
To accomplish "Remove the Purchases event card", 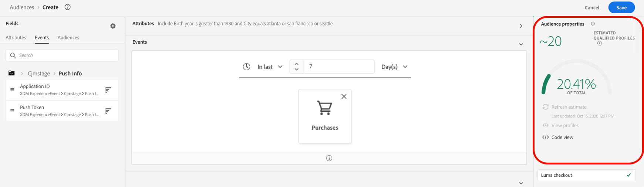I will click(x=344, y=96).
